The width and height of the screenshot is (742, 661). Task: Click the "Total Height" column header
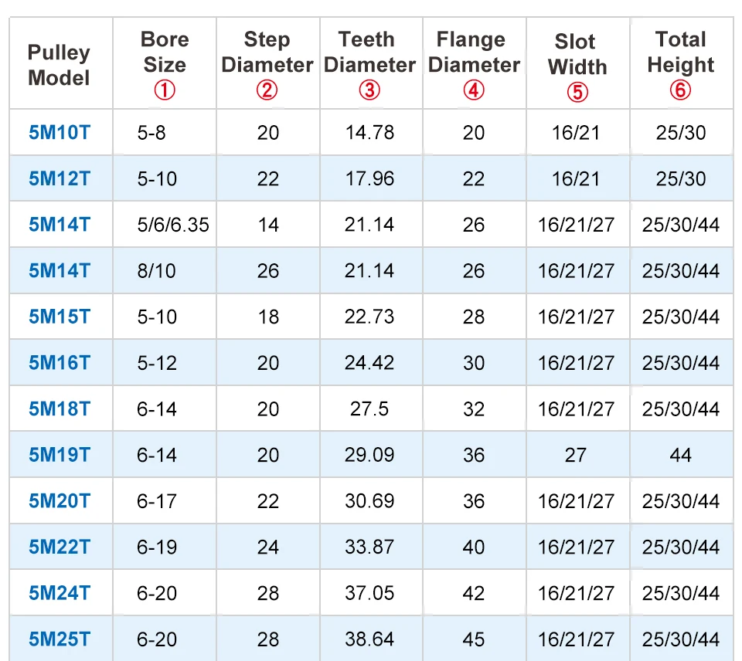(680, 64)
